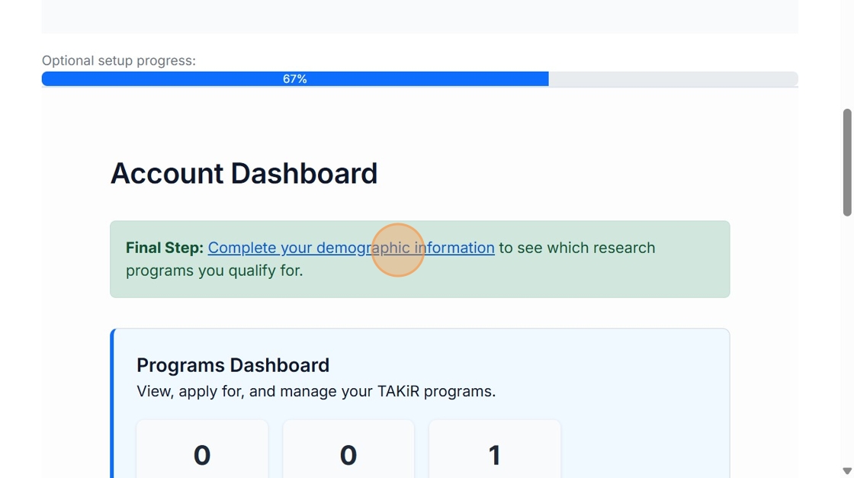Grab the vertical scrollbar thumb
This screenshot has width=854, height=478.
point(846,162)
